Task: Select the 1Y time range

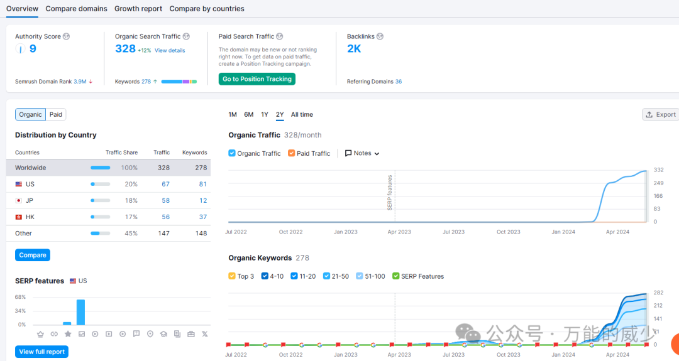Action: [x=265, y=115]
